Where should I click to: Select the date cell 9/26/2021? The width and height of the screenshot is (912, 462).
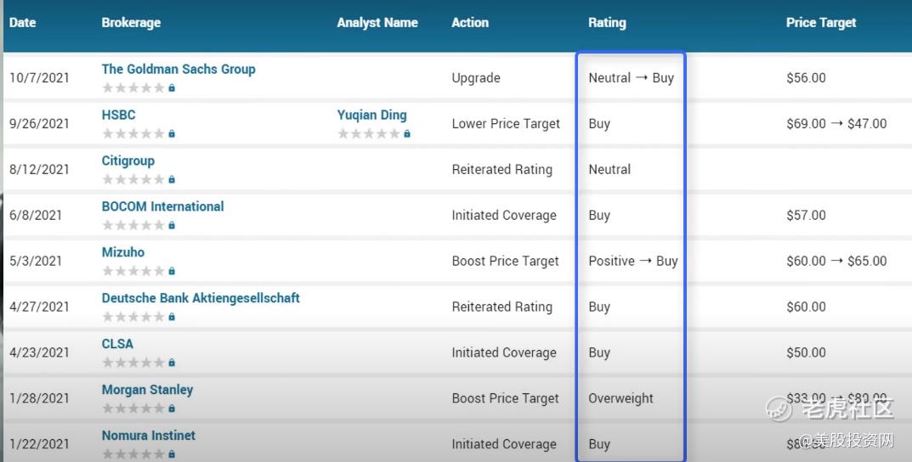39,124
